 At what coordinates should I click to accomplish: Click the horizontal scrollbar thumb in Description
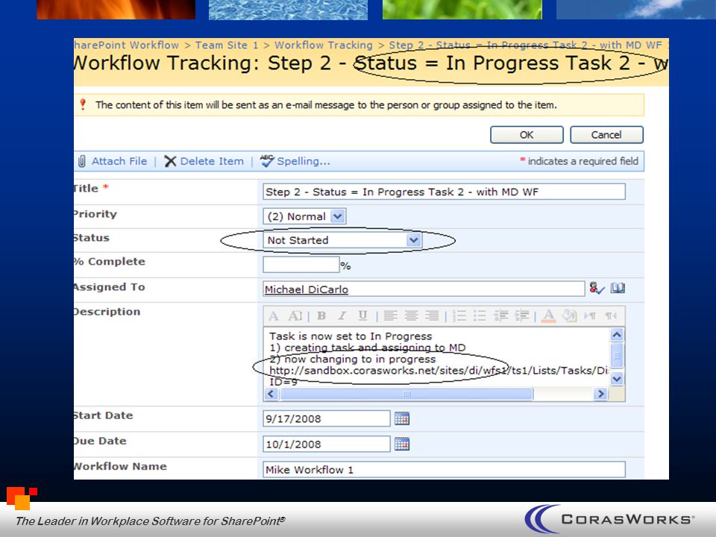pyautogui.click(x=406, y=394)
